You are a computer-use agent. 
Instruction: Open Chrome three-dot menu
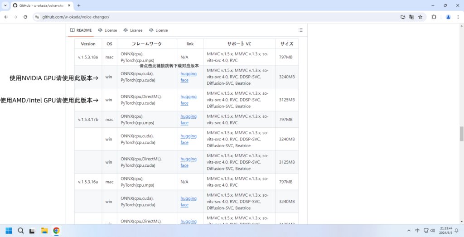(x=458, y=17)
